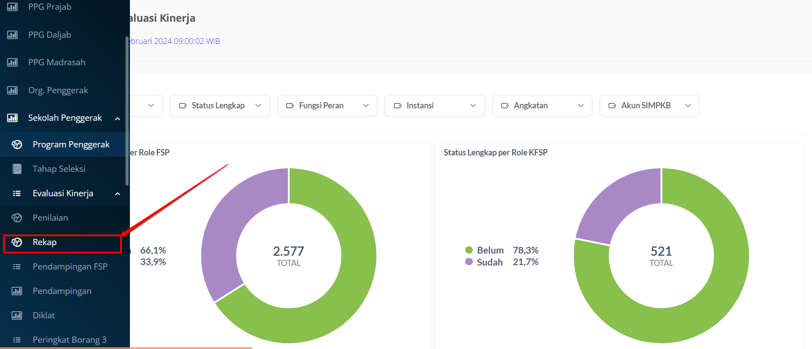
Task: Click the Sekolah Penggerak chart icon
Action: point(12,118)
